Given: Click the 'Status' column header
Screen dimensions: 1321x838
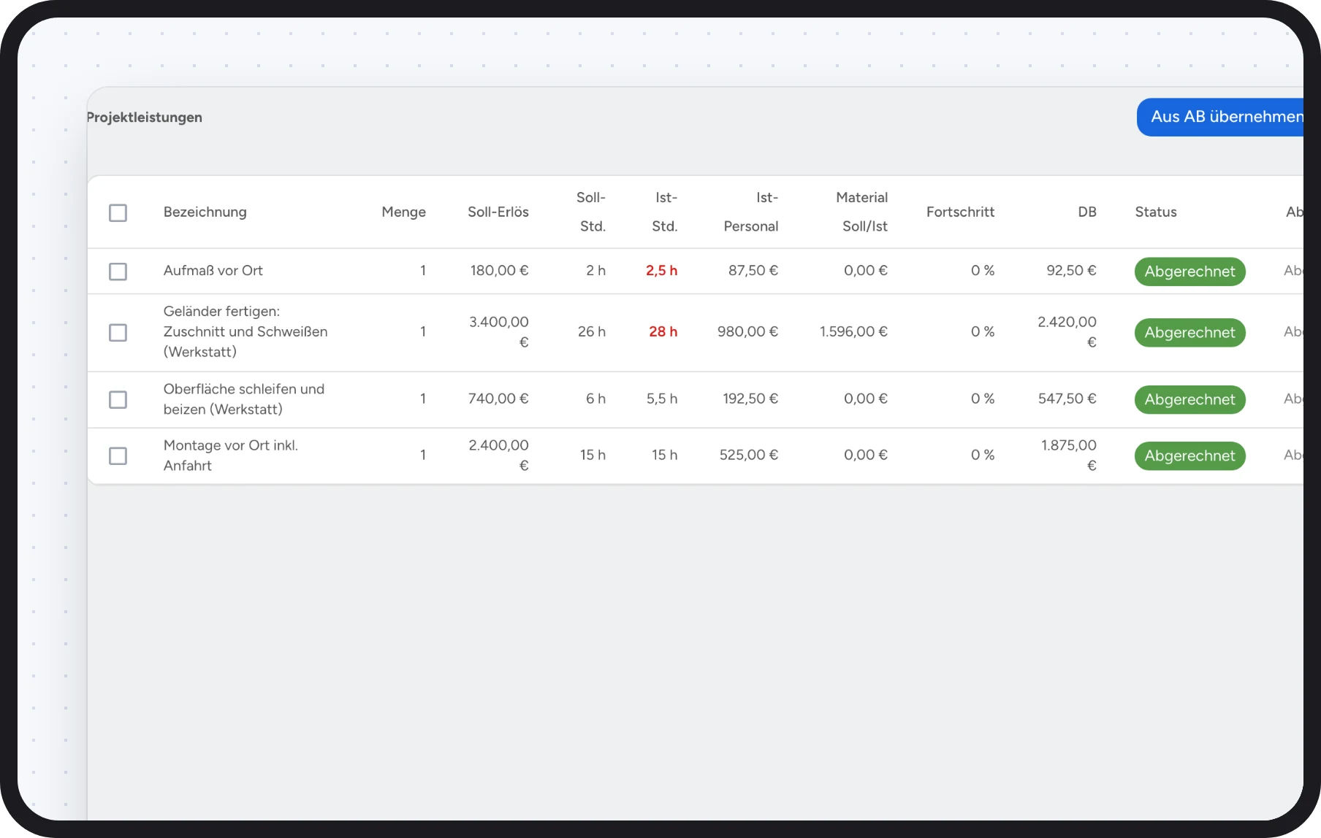Looking at the screenshot, I should pyautogui.click(x=1156, y=212).
